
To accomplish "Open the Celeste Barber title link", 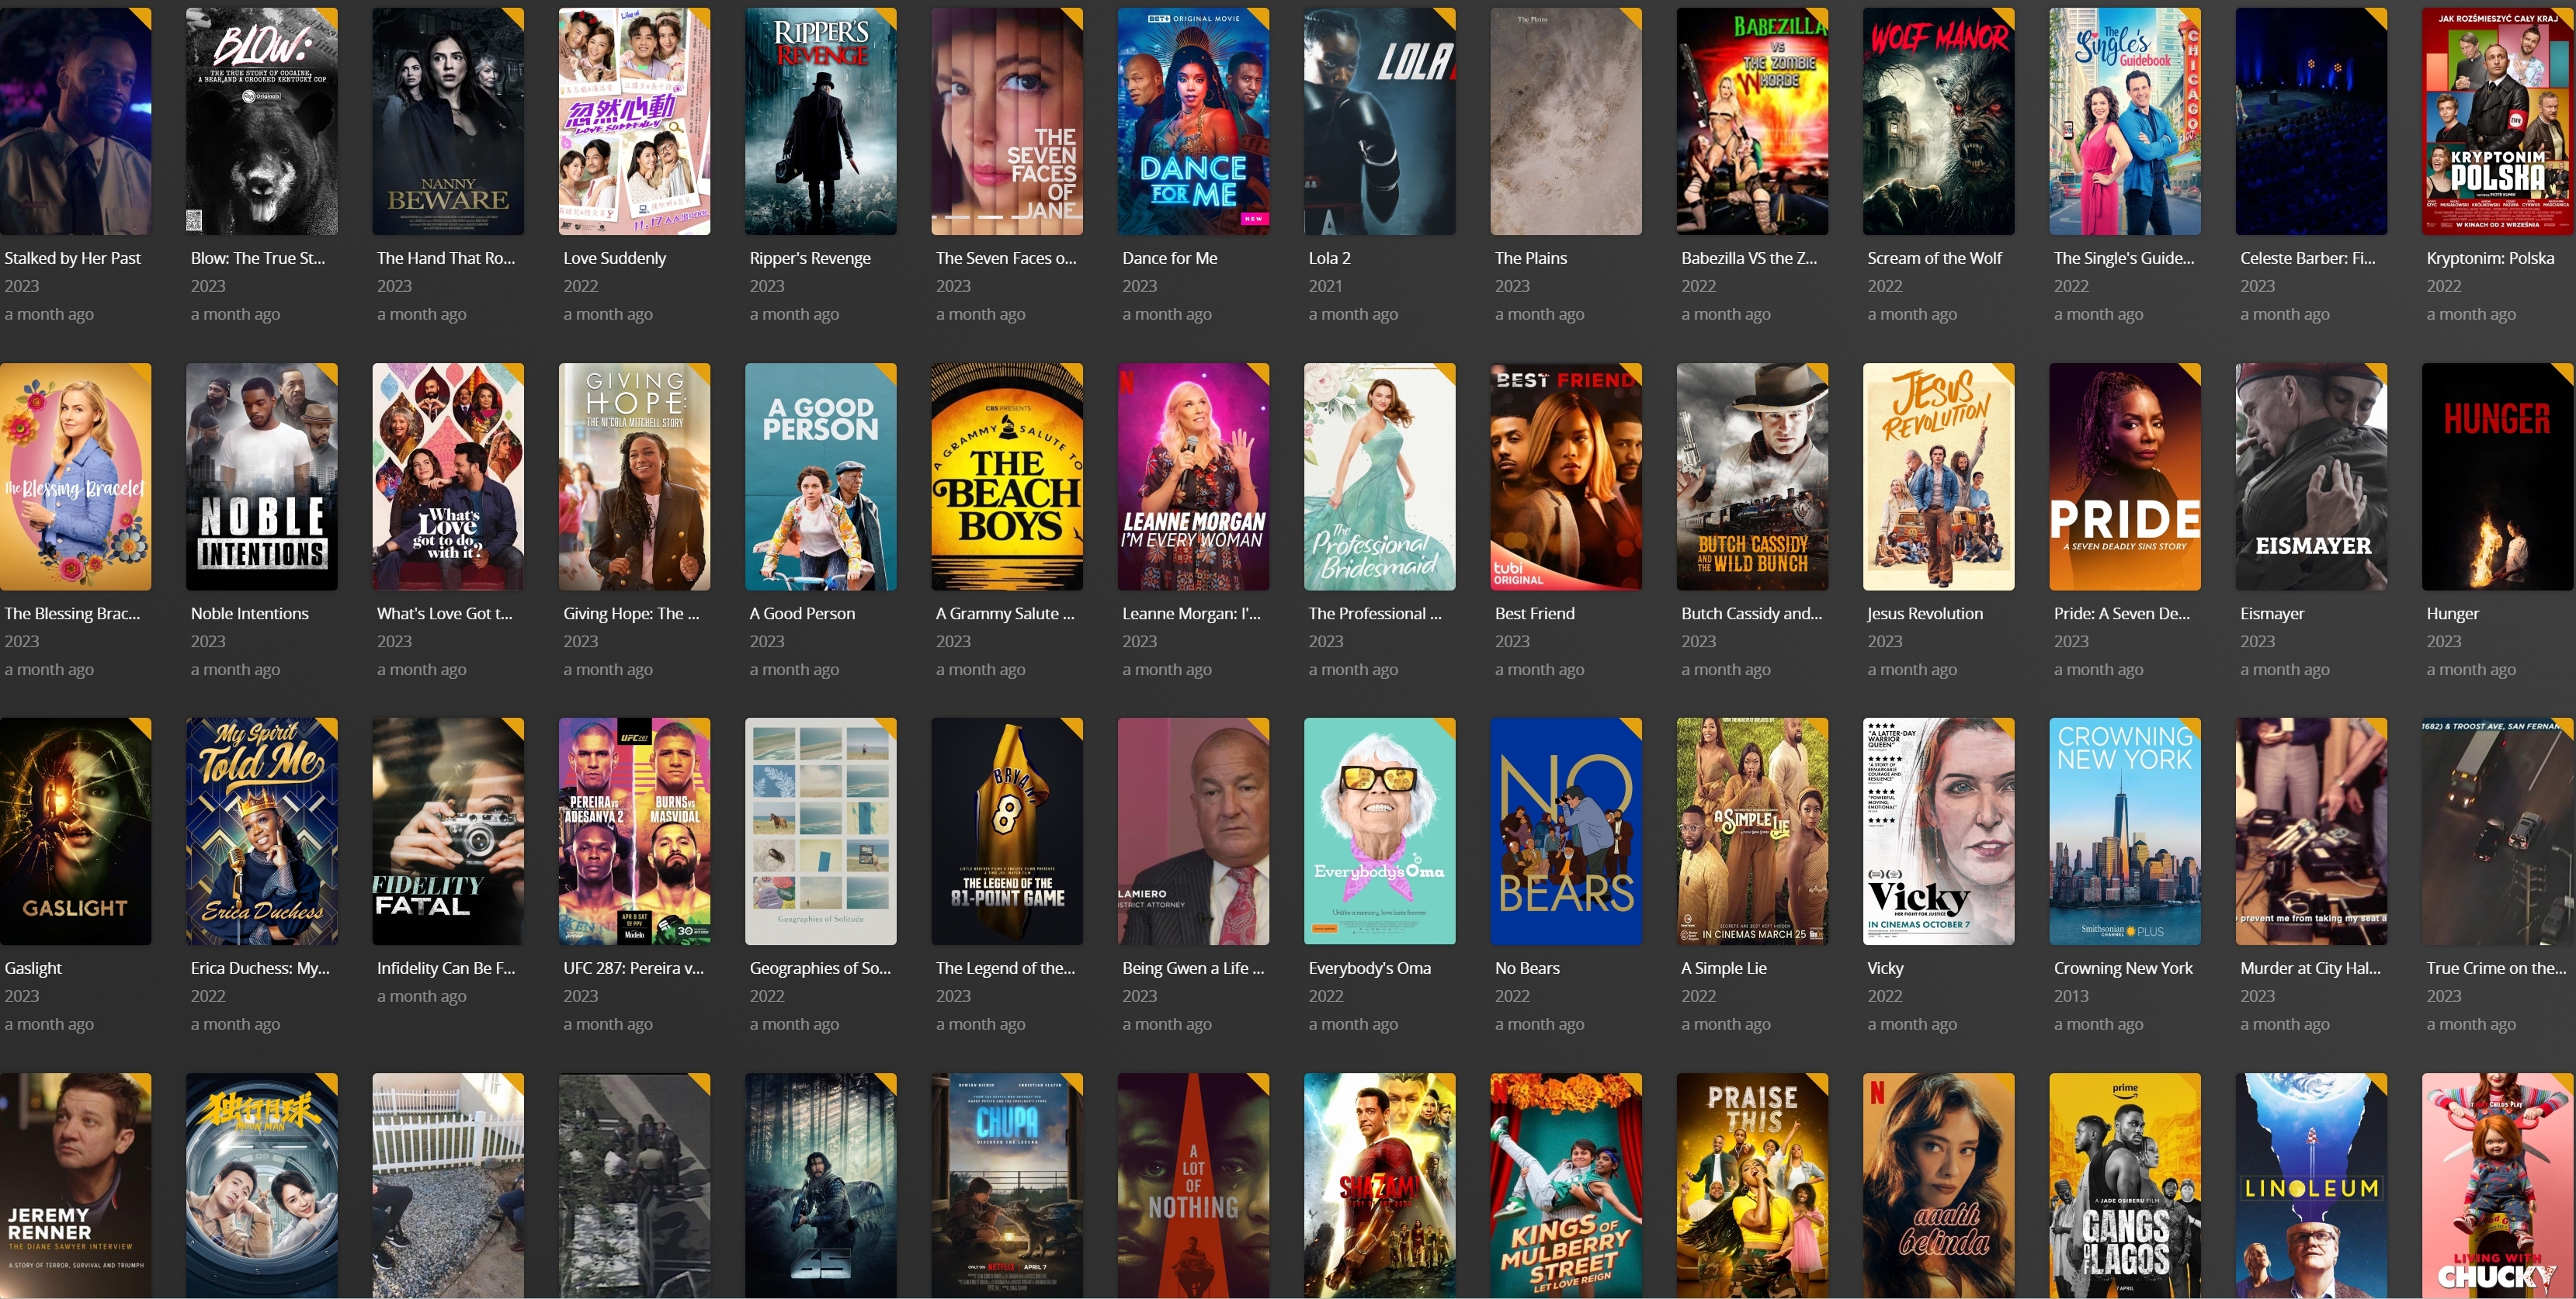I will (2307, 258).
